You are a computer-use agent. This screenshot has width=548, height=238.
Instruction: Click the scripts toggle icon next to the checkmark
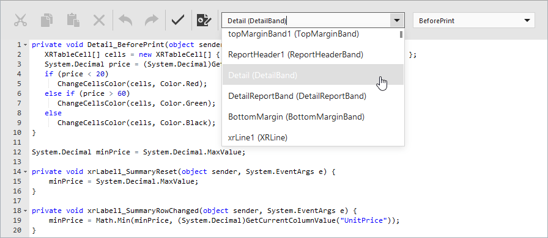(x=204, y=21)
